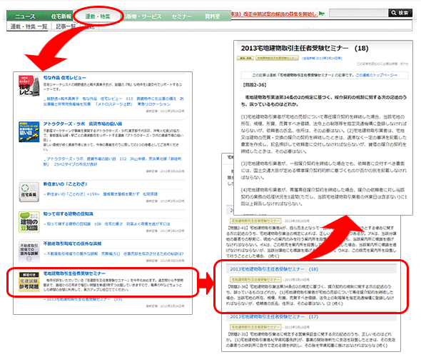Viewport: 421px width, 362px height.
Task: Click the 検索 search button
Action: pos(400,13)
